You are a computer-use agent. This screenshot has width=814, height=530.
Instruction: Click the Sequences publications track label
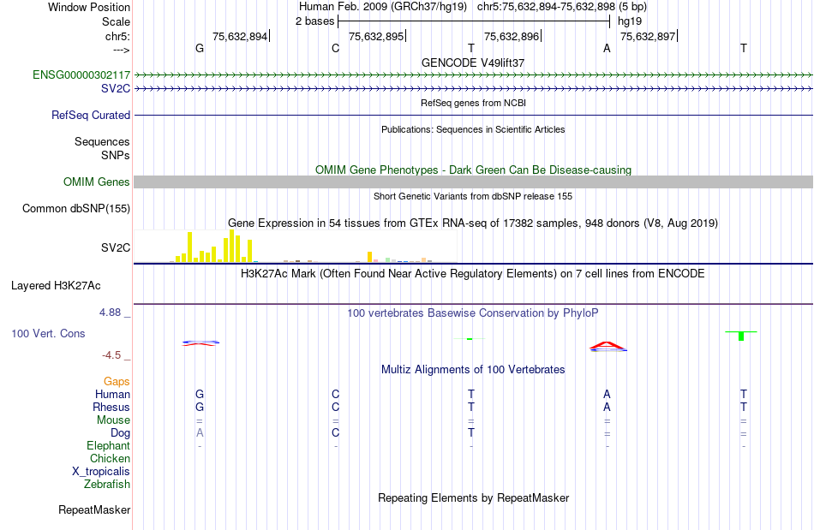(102, 142)
